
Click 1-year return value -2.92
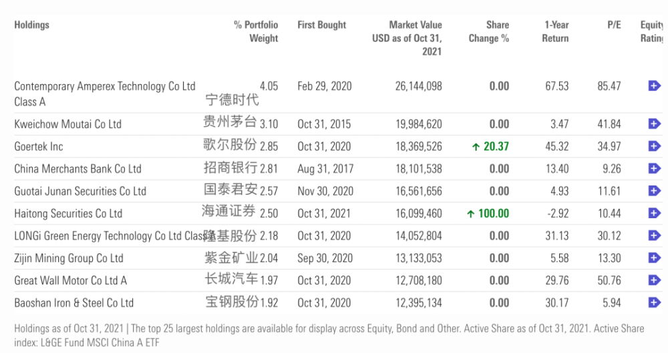point(558,214)
